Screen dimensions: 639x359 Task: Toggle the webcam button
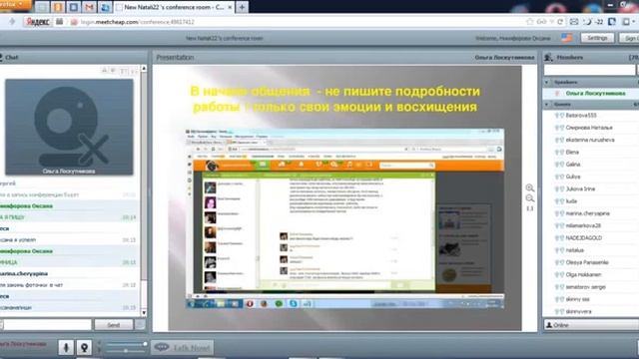pyautogui.click(x=84, y=347)
